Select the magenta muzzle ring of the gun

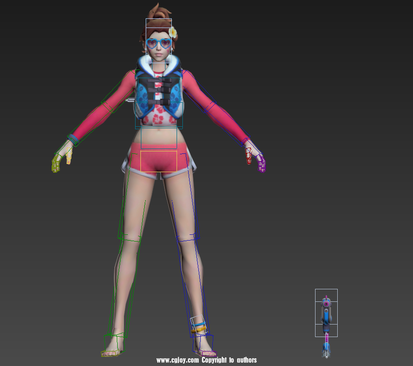(326, 303)
